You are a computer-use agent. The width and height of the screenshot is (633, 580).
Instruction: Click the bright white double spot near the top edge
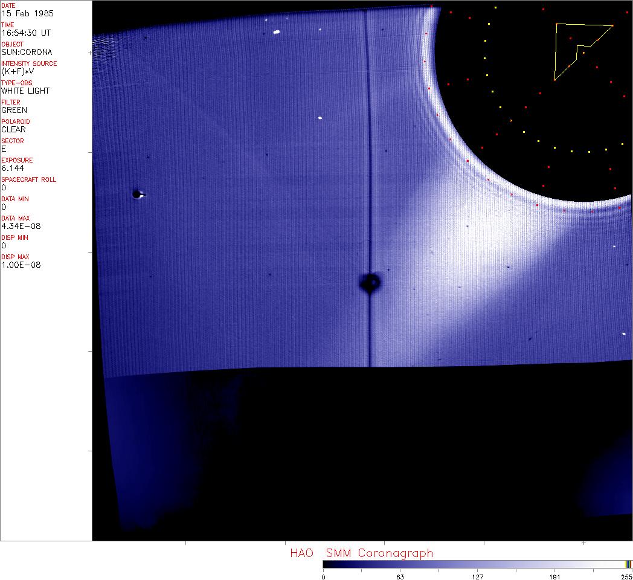tap(277, 32)
